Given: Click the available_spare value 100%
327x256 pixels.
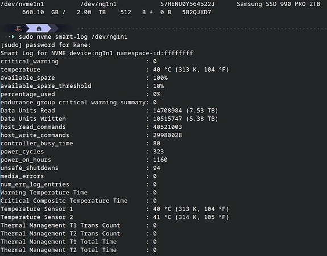Looking at the screenshot, I should 160,78.
